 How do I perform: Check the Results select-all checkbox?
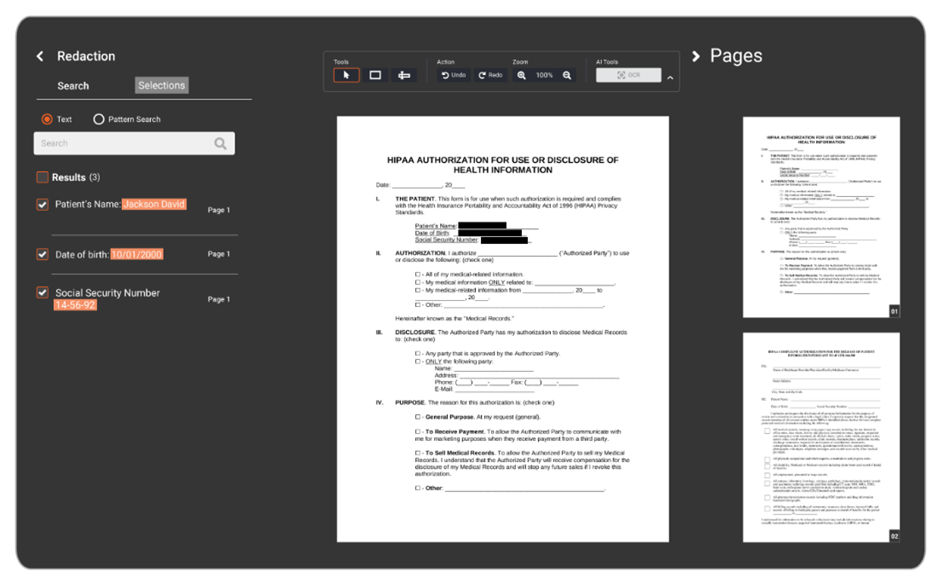point(43,177)
